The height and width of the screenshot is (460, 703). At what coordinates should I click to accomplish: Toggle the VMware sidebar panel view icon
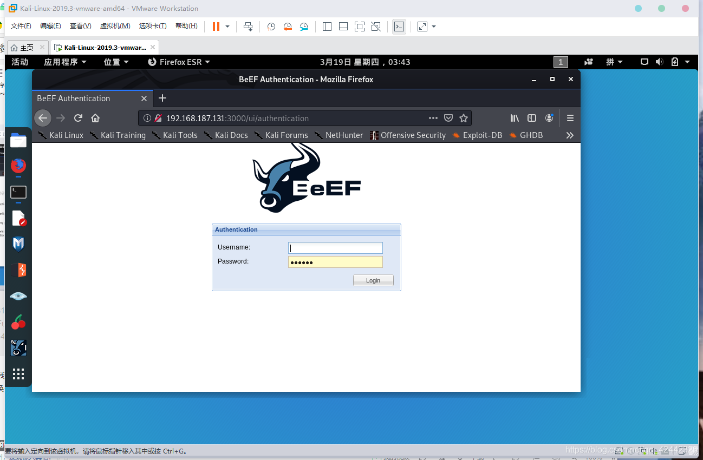[x=327, y=27]
